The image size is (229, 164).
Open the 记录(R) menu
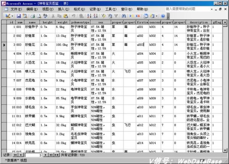(95, 9)
